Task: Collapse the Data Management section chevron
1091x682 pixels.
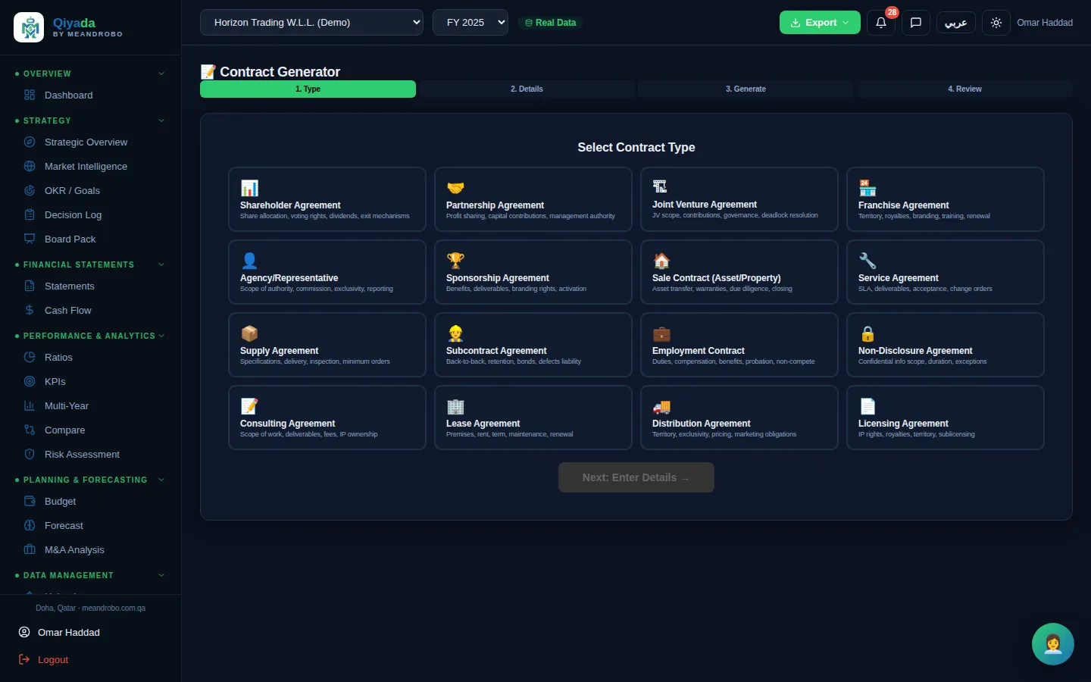Action: pos(161,575)
